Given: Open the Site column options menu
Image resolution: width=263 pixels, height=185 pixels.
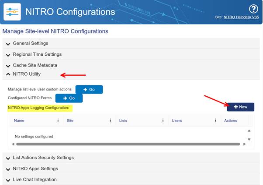Looking at the screenshot, I should point(111,121).
